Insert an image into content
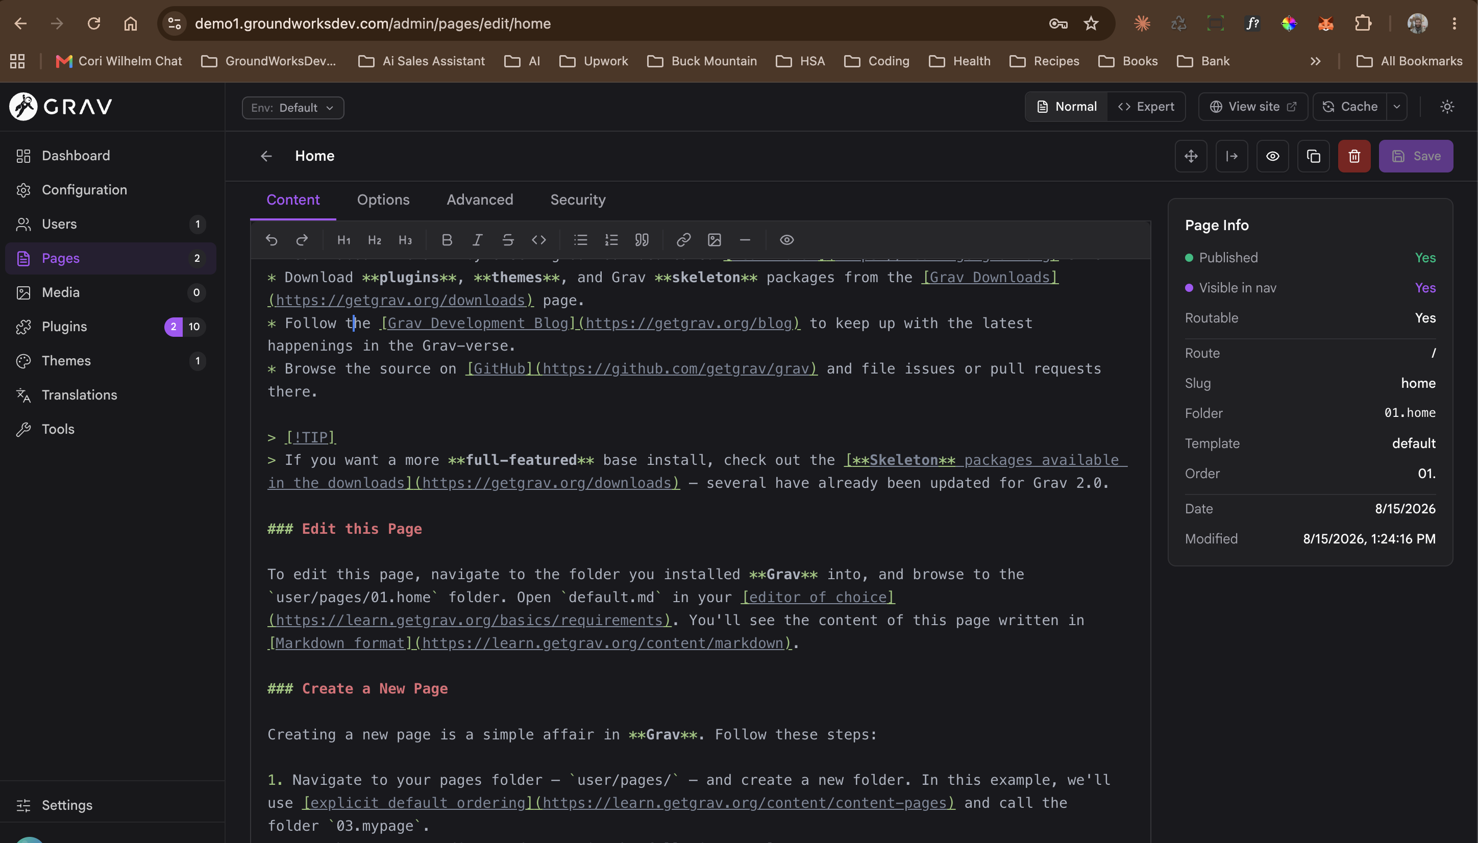 click(x=715, y=240)
